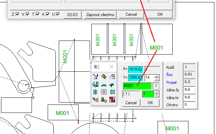Close the floating tool palette

(x=112, y=67)
